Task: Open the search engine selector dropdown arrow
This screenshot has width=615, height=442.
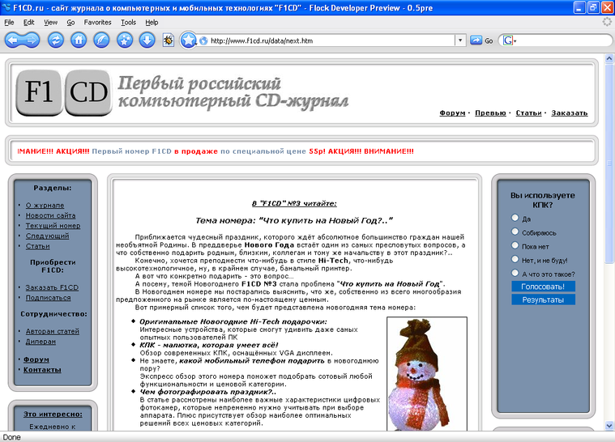Action: click(515, 40)
